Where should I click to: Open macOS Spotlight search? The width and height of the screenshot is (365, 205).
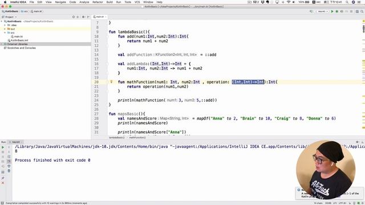(347, 2)
